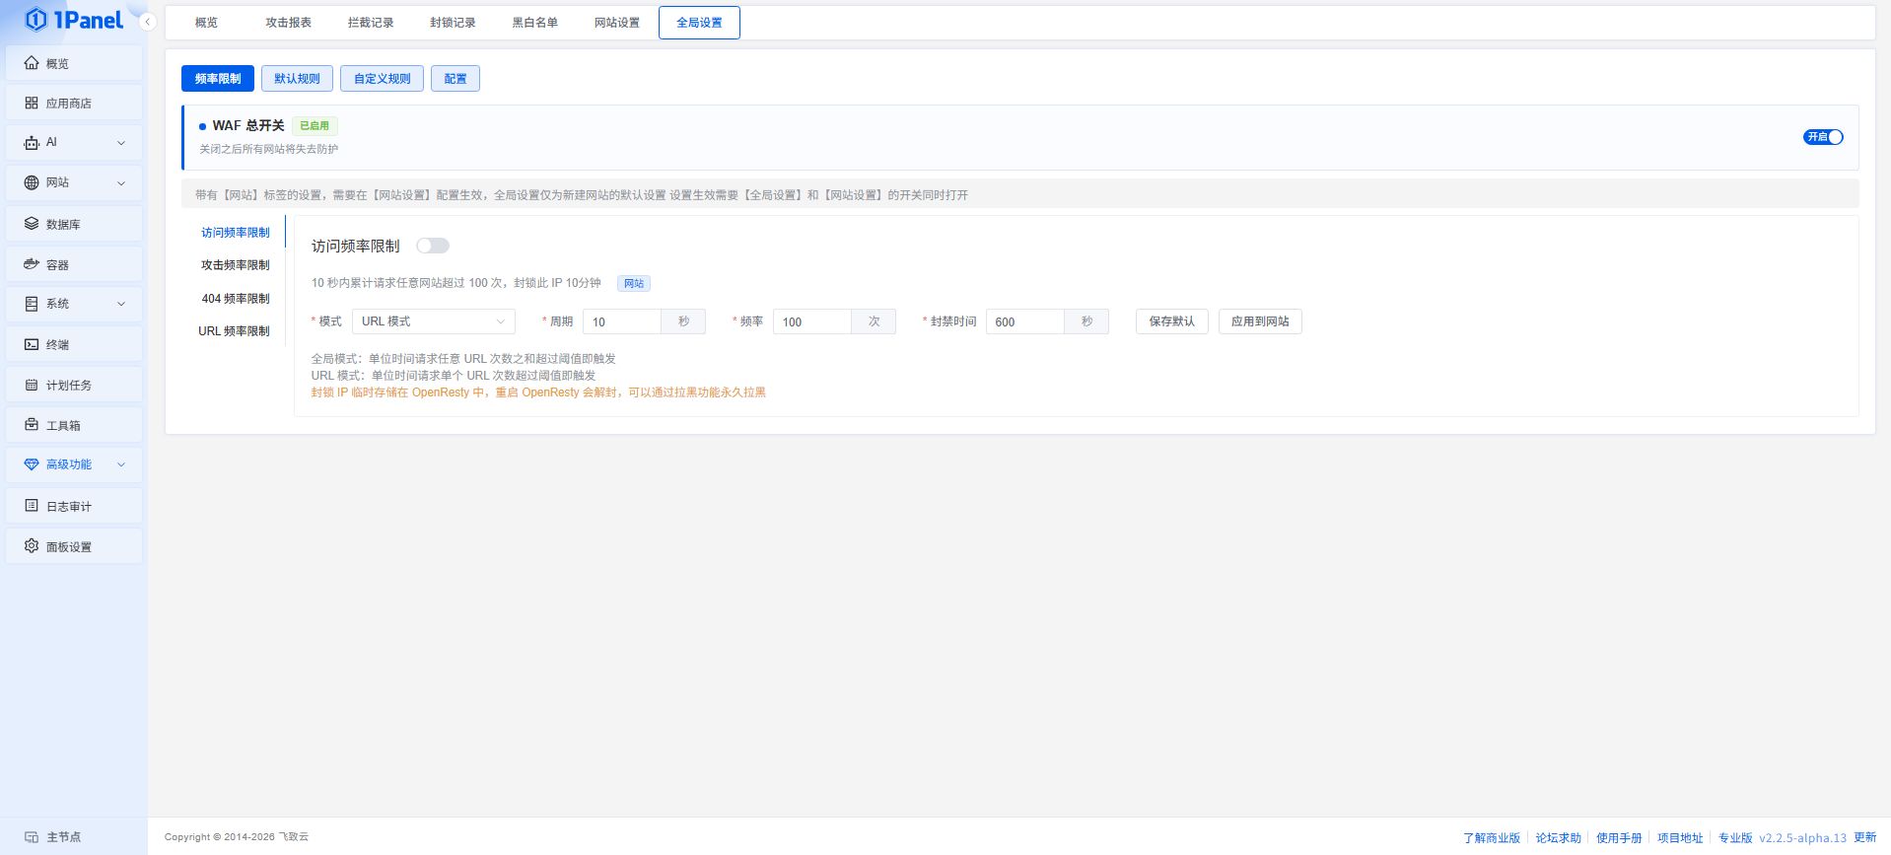Viewport: 1891px width, 855px height.
Task: Click the 应用到网站 button
Action: click(x=1260, y=321)
